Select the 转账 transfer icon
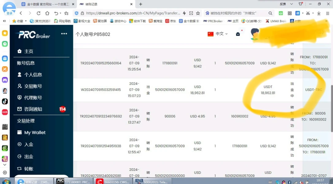Image resolution: width=333 pixels, height=184 pixels. 19,168
